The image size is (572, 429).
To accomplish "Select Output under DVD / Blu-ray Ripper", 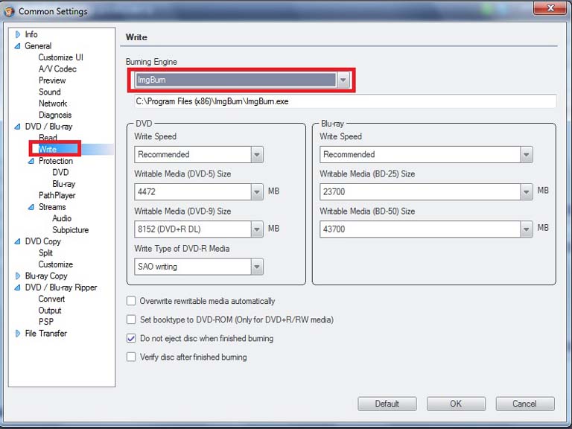I will [50, 311].
